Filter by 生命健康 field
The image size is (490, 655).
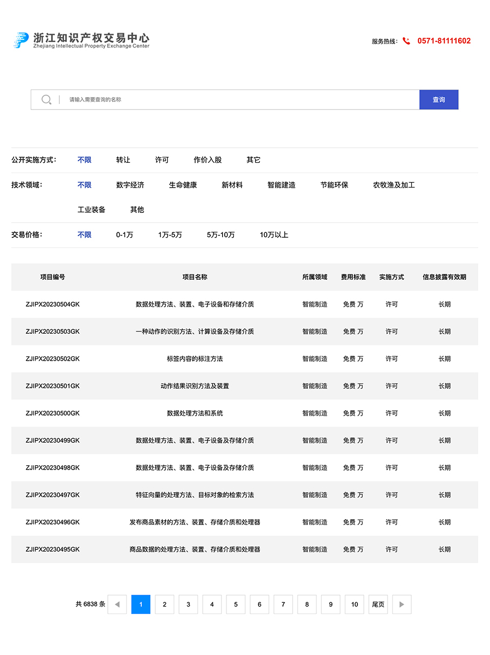click(x=183, y=185)
